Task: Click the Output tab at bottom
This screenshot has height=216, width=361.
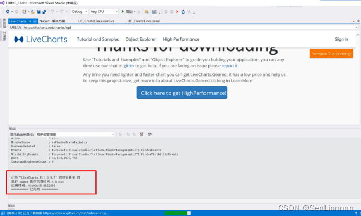Action: [x=11, y=206]
